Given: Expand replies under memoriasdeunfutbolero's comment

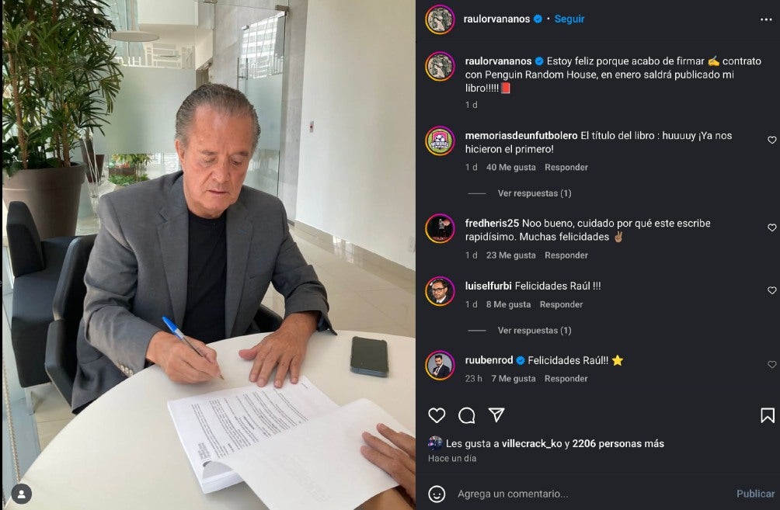Looking at the screenshot, I should tap(535, 193).
